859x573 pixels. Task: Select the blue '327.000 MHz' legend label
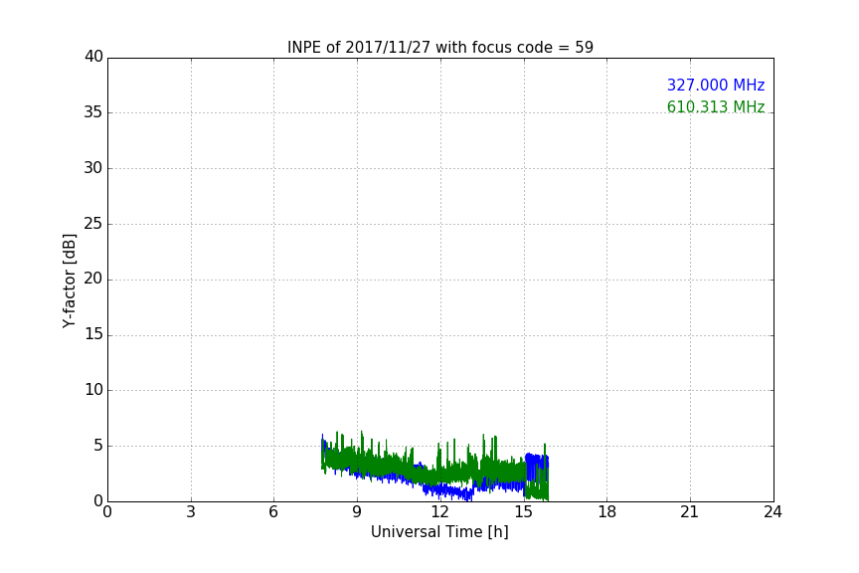click(716, 85)
